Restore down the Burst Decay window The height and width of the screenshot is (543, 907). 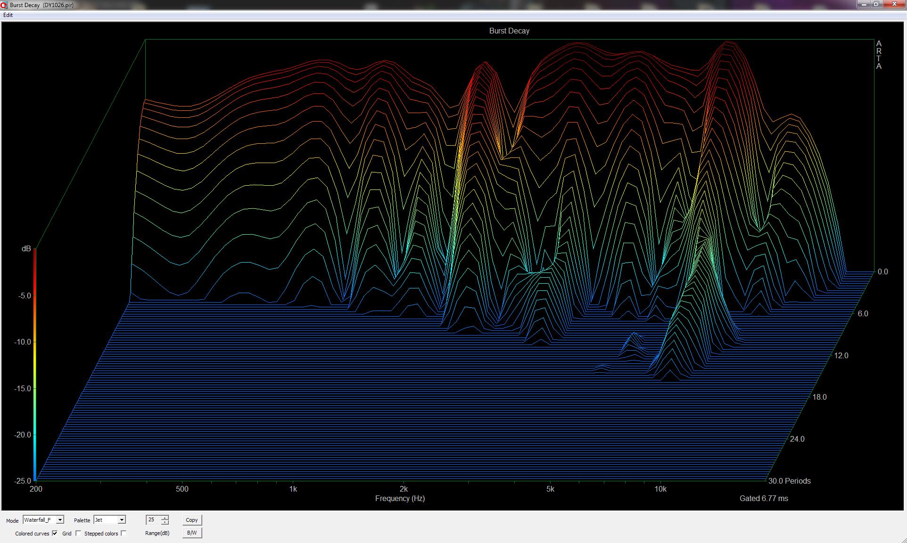pos(876,4)
